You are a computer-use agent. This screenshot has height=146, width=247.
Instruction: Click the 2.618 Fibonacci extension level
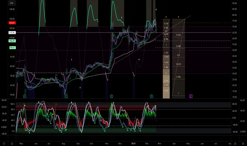(x=166, y=91)
